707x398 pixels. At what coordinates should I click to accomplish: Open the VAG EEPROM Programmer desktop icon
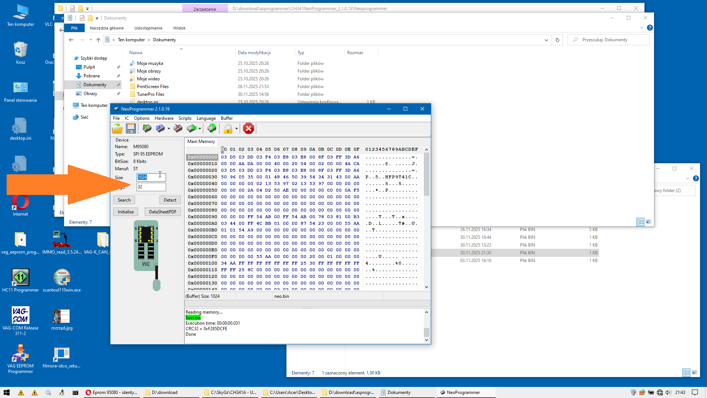pyautogui.click(x=21, y=359)
